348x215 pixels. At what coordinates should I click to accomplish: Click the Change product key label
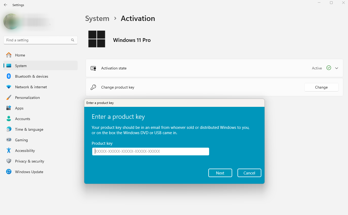(118, 87)
